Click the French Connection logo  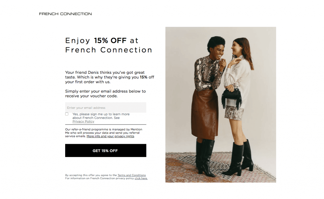65,14
